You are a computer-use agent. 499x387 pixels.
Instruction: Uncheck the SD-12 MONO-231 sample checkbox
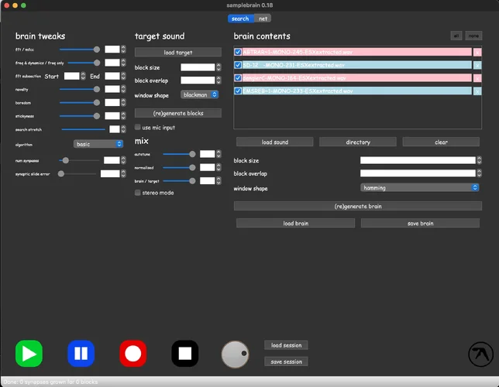238,65
